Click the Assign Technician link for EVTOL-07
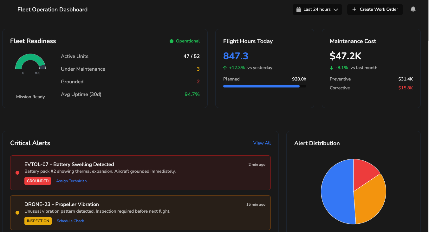The width and height of the screenshot is (429, 232). [71, 181]
